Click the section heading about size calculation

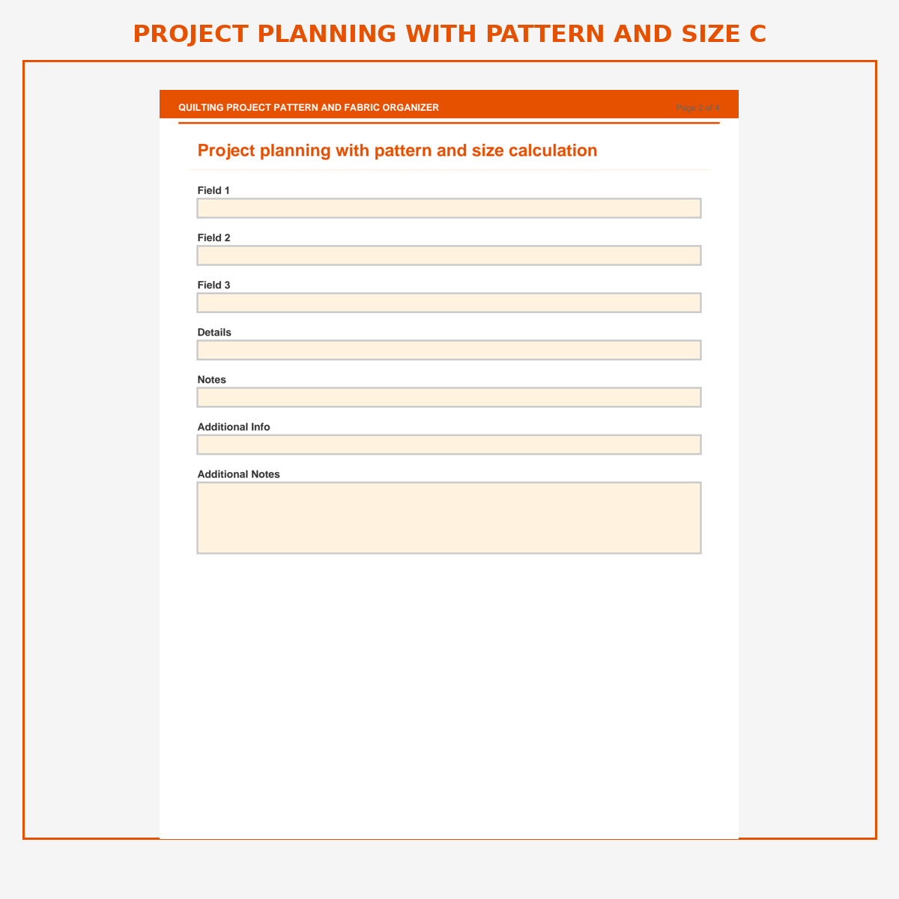[x=397, y=151]
